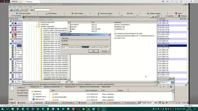
Task: Click the FeatureComponentID folder icon in registry tree
Action: (x=39, y=22)
